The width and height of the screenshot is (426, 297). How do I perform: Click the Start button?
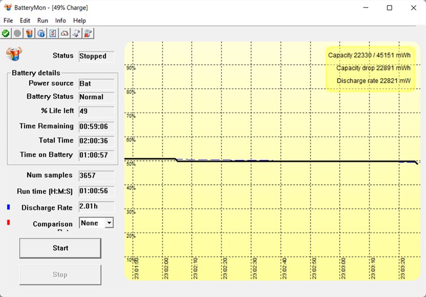point(60,248)
